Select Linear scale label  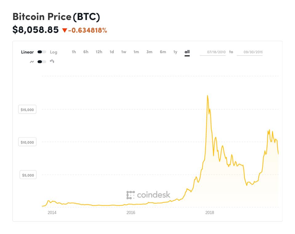tap(27, 52)
